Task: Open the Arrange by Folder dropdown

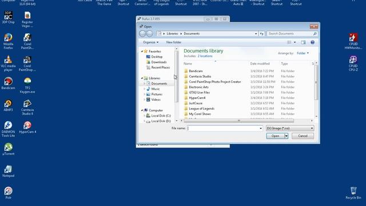Action: click(x=303, y=53)
